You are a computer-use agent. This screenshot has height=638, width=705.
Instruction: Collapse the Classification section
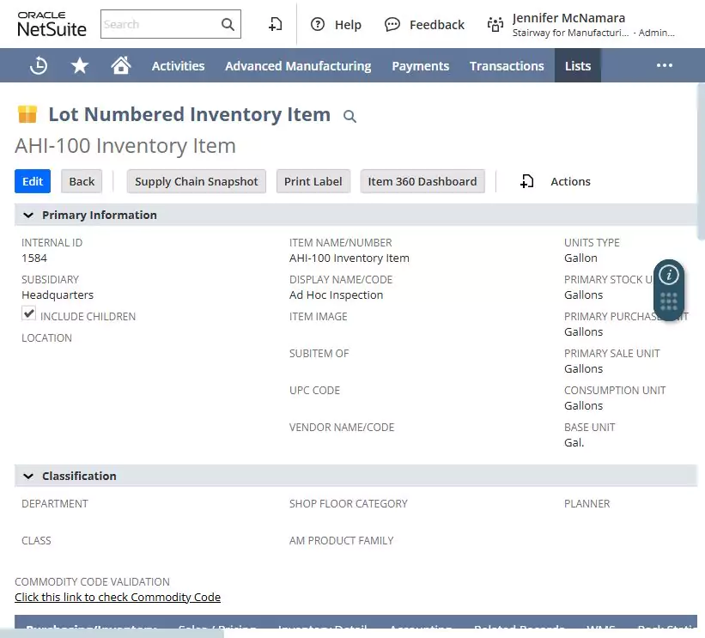pyautogui.click(x=28, y=477)
